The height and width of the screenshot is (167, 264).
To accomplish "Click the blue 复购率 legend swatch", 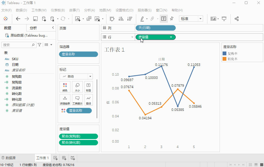I will pyautogui.click(x=224, y=53).
